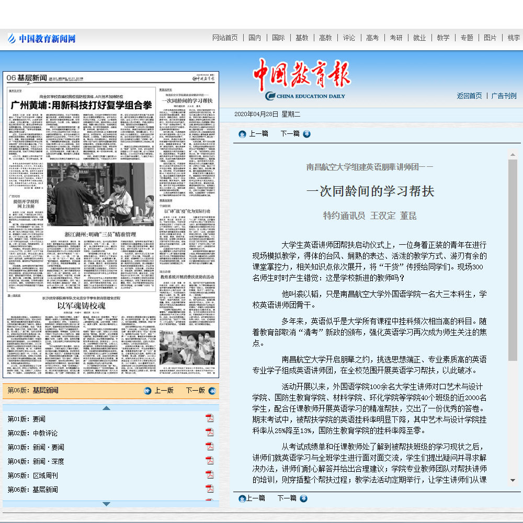The image size is (523, 523).
Task: Click the circular arrow icon next to 下一版
Action: (211, 391)
